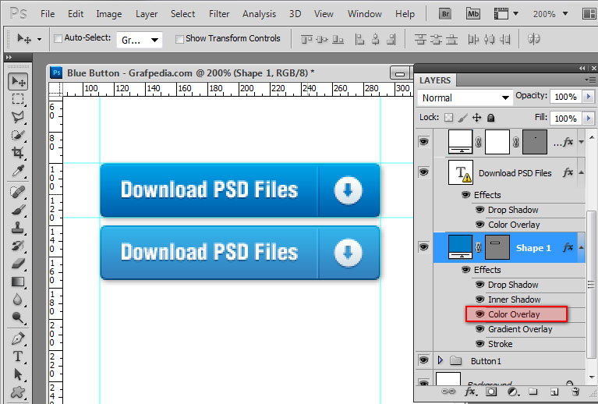Select the Eyedropper tool
Screen dimensions: 598x404
click(x=18, y=171)
